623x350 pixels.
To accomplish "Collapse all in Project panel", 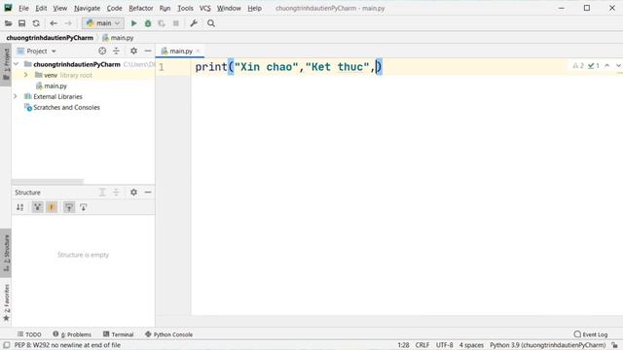I will coord(116,51).
